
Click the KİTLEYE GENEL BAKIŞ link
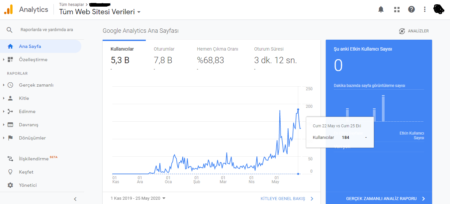283,199
